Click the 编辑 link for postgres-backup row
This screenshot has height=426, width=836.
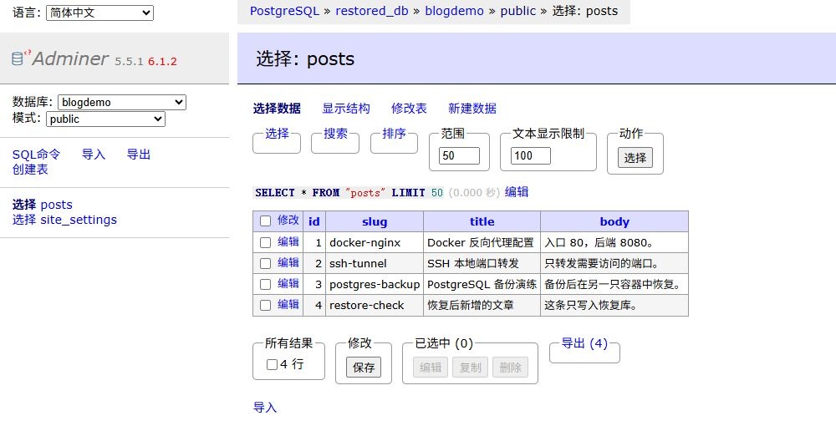click(288, 284)
